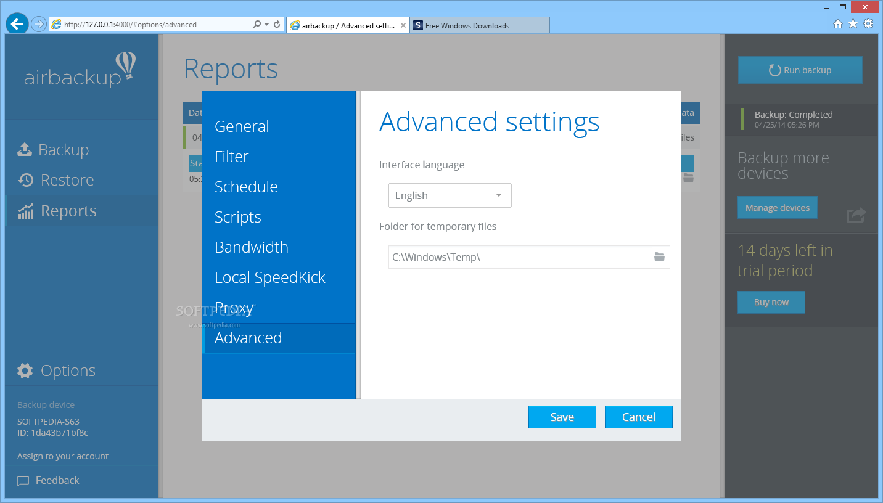Click the browser back arrow button
The height and width of the screenshot is (503, 883).
coord(17,24)
